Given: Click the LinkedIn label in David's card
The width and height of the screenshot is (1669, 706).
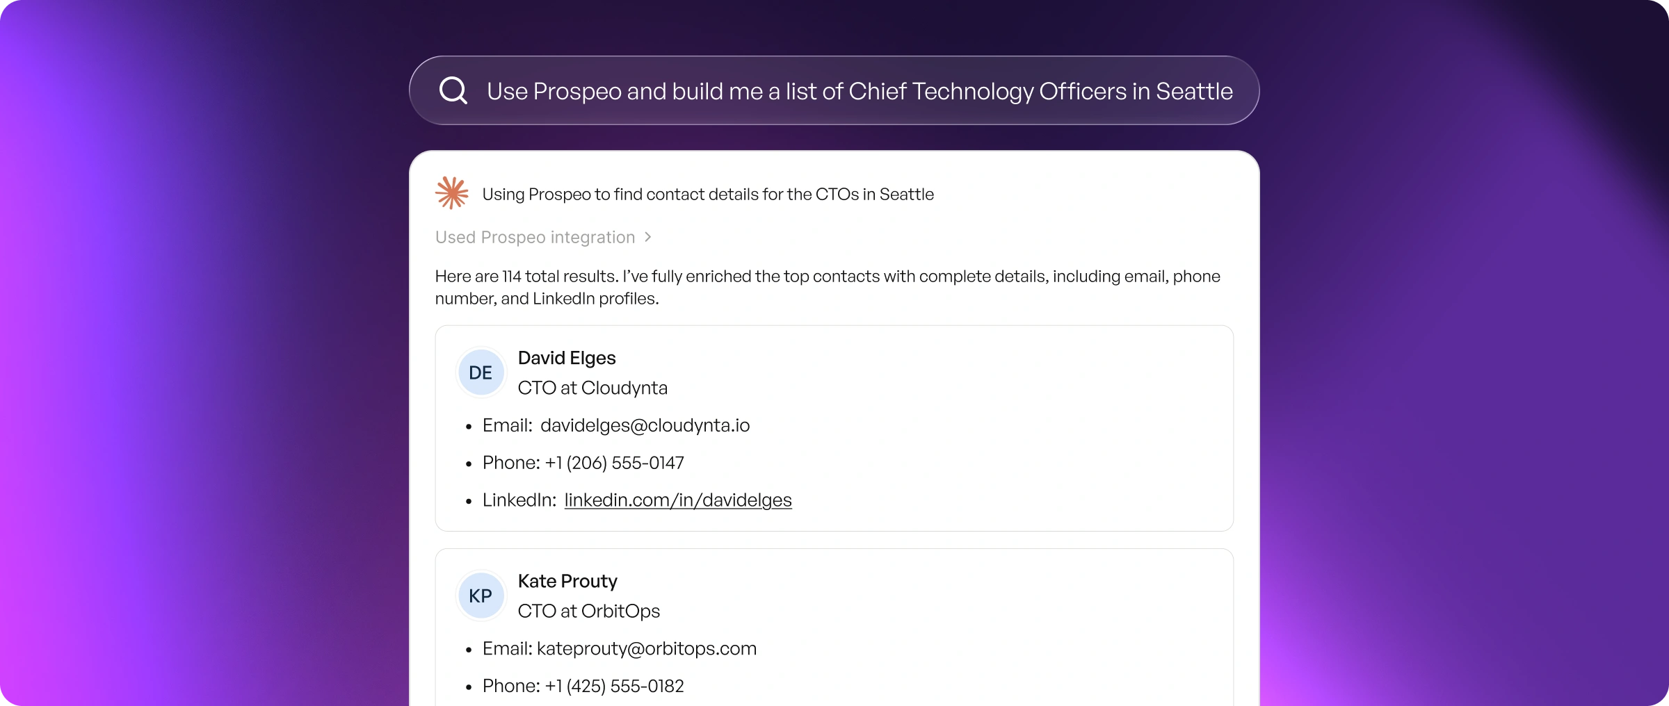Looking at the screenshot, I should [519, 500].
